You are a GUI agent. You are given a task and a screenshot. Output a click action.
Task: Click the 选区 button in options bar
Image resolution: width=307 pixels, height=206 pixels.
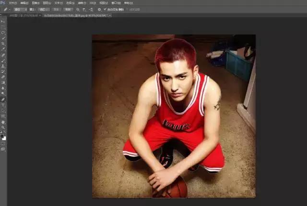coord(44,9)
